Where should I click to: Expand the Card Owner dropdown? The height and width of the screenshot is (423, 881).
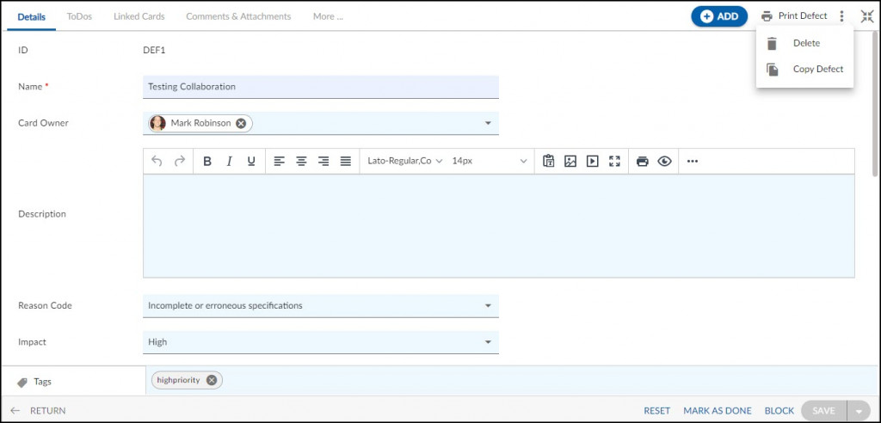click(x=488, y=123)
